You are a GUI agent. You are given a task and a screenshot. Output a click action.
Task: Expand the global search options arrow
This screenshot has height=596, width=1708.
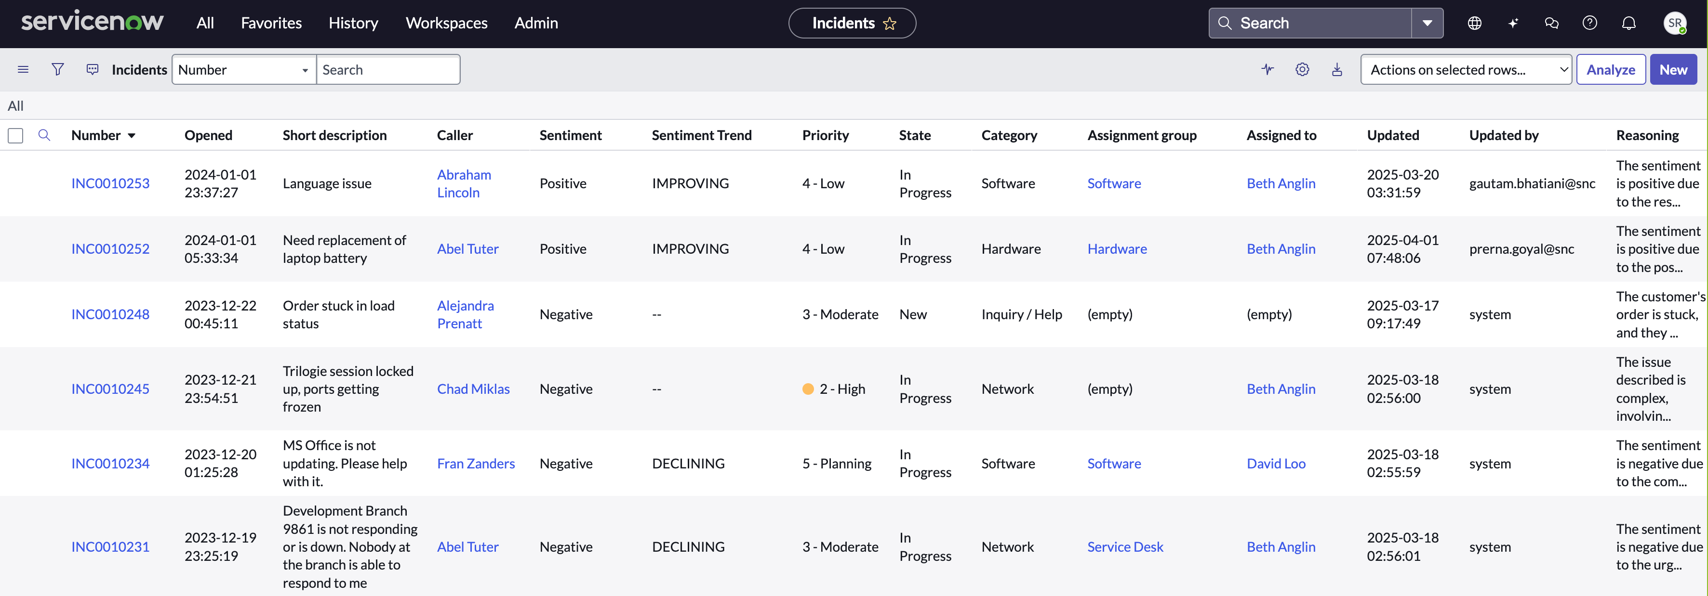coord(1427,23)
